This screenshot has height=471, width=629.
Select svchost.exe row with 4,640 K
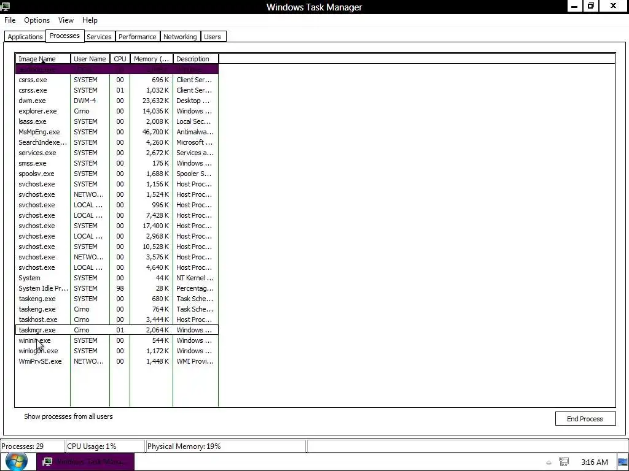click(x=117, y=267)
